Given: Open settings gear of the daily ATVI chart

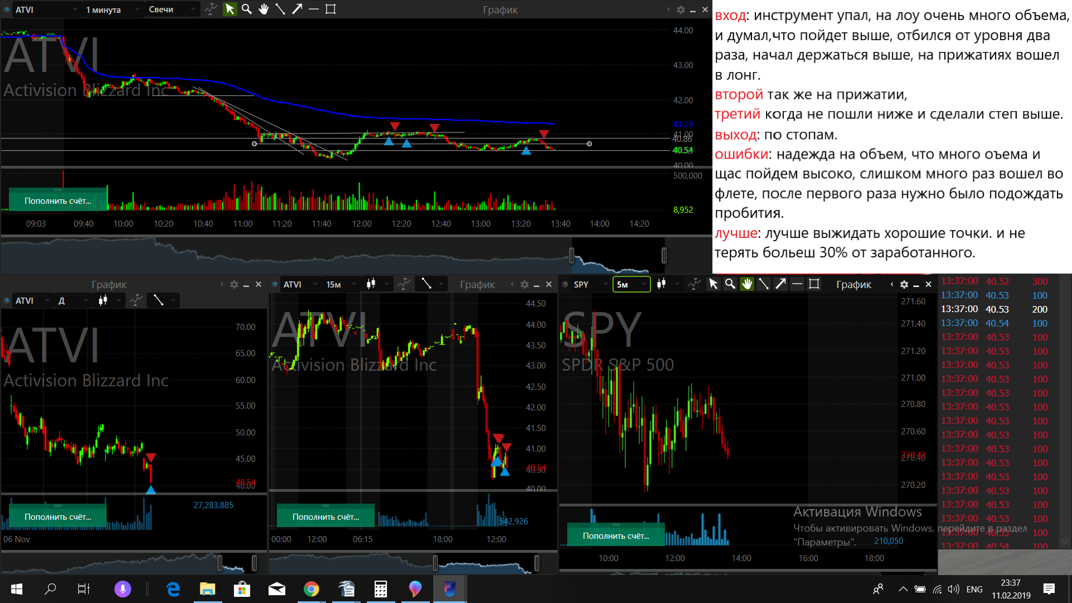Looking at the screenshot, I should coord(234,284).
